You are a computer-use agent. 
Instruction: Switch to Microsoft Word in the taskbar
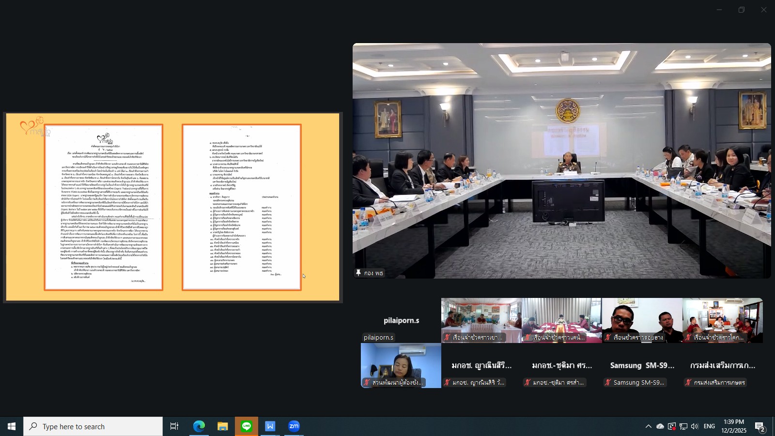[270, 426]
